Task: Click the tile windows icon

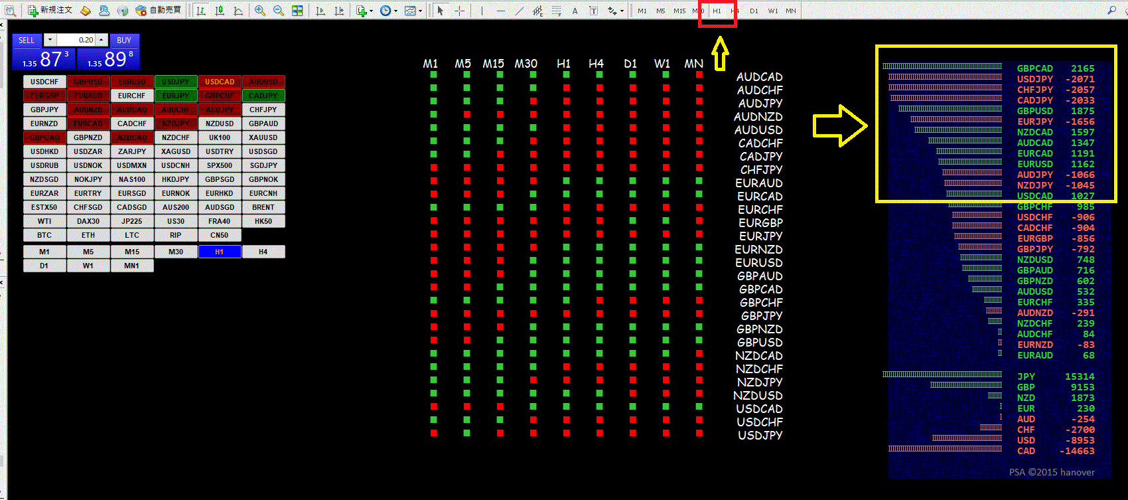Action: [297, 11]
